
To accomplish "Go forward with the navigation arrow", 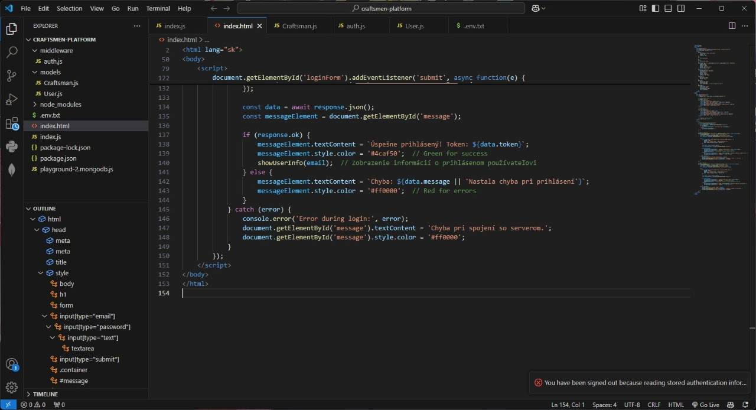I will [x=227, y=8].
